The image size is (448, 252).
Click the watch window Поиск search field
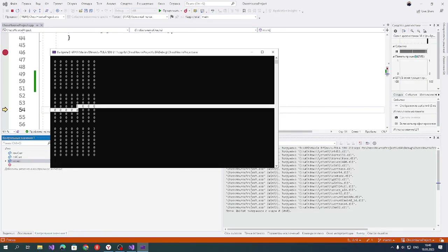click(x=25, y=143)
